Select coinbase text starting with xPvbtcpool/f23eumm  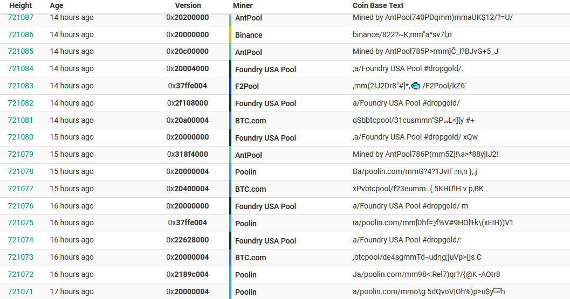click(418, 189)
